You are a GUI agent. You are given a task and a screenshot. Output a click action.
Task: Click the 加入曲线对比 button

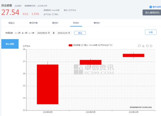[152, 12]
